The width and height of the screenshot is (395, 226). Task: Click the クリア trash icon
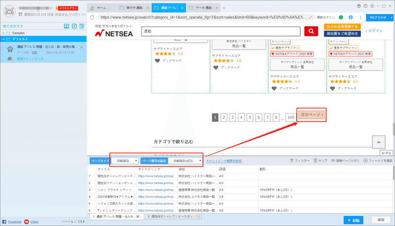pyautogui.click(x=315, y=160)
